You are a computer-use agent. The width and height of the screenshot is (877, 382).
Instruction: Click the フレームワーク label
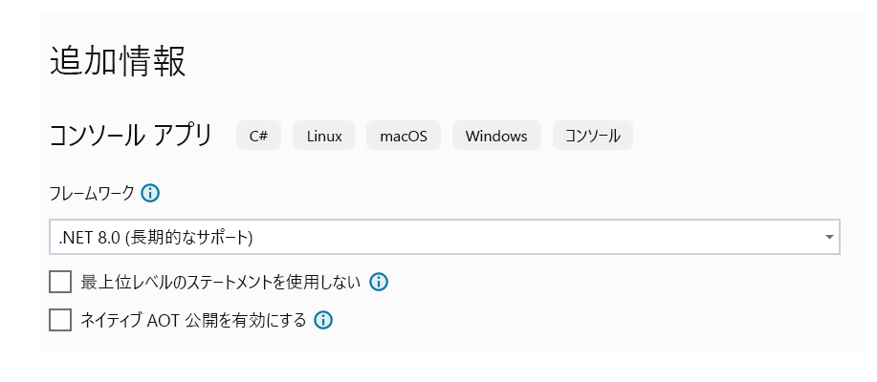[x=92, y=194]
